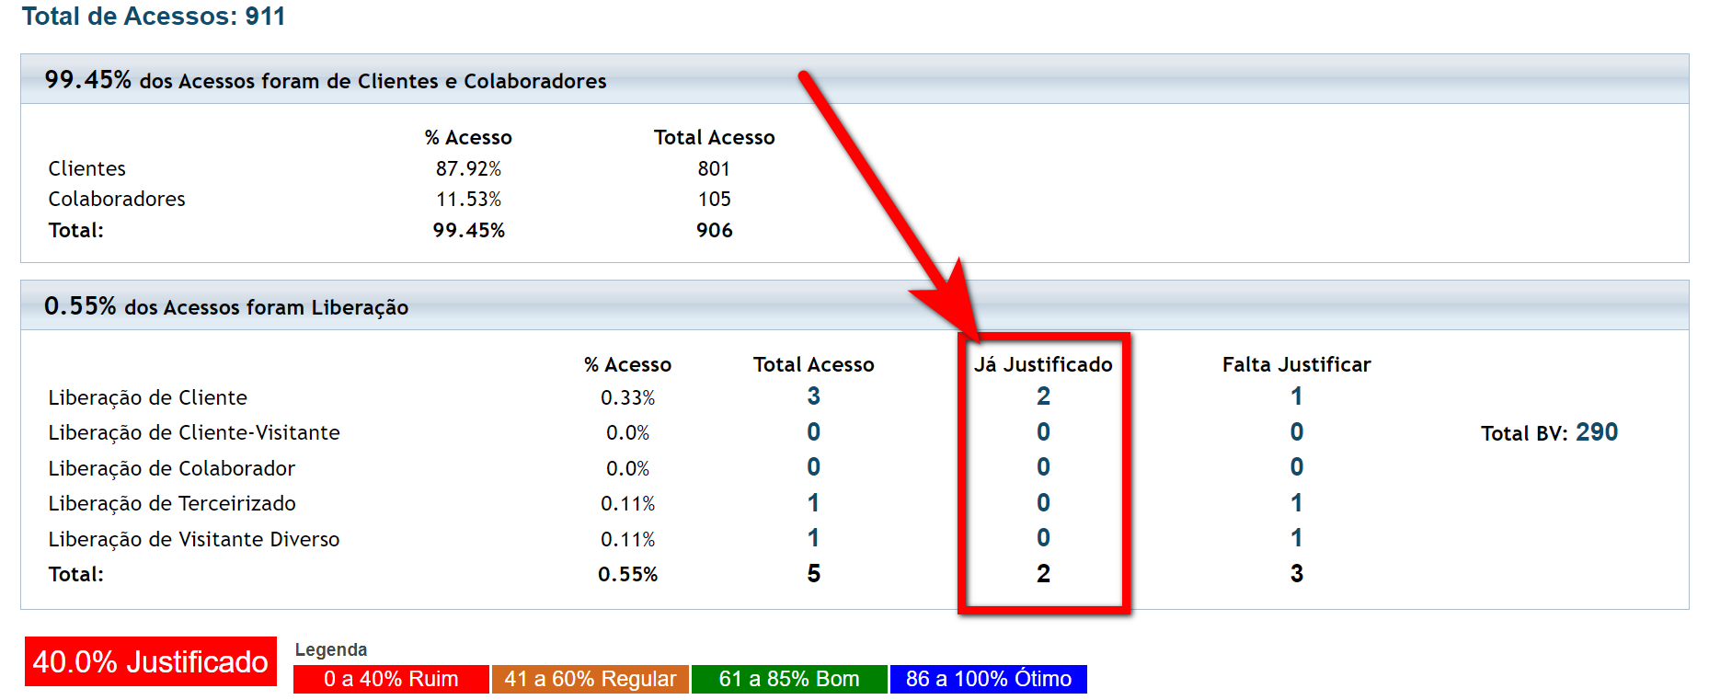The width and height of the screenshot is (1709, 700).
Task: Click Liberação de Cliente Falta Justificar number
Action: click(1296, 396)
